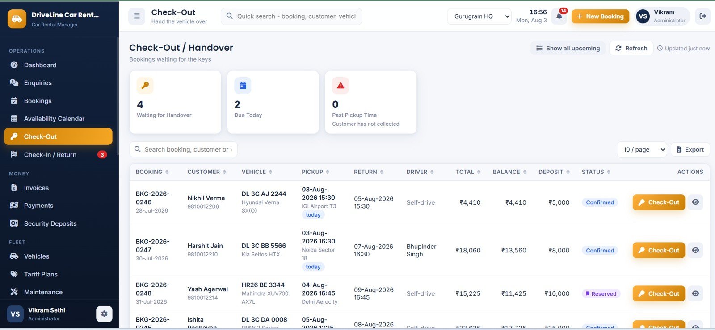The height and width of the screenshot is (330, 715).
Task: Sort table by PICKUP column
Action: 315,172
